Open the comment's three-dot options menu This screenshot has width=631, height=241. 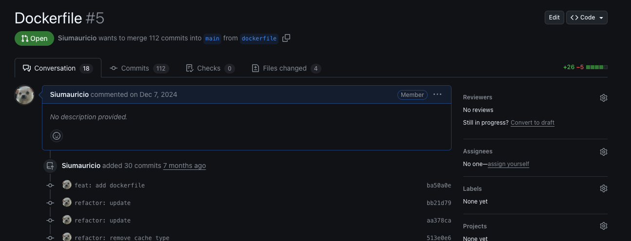437,94
